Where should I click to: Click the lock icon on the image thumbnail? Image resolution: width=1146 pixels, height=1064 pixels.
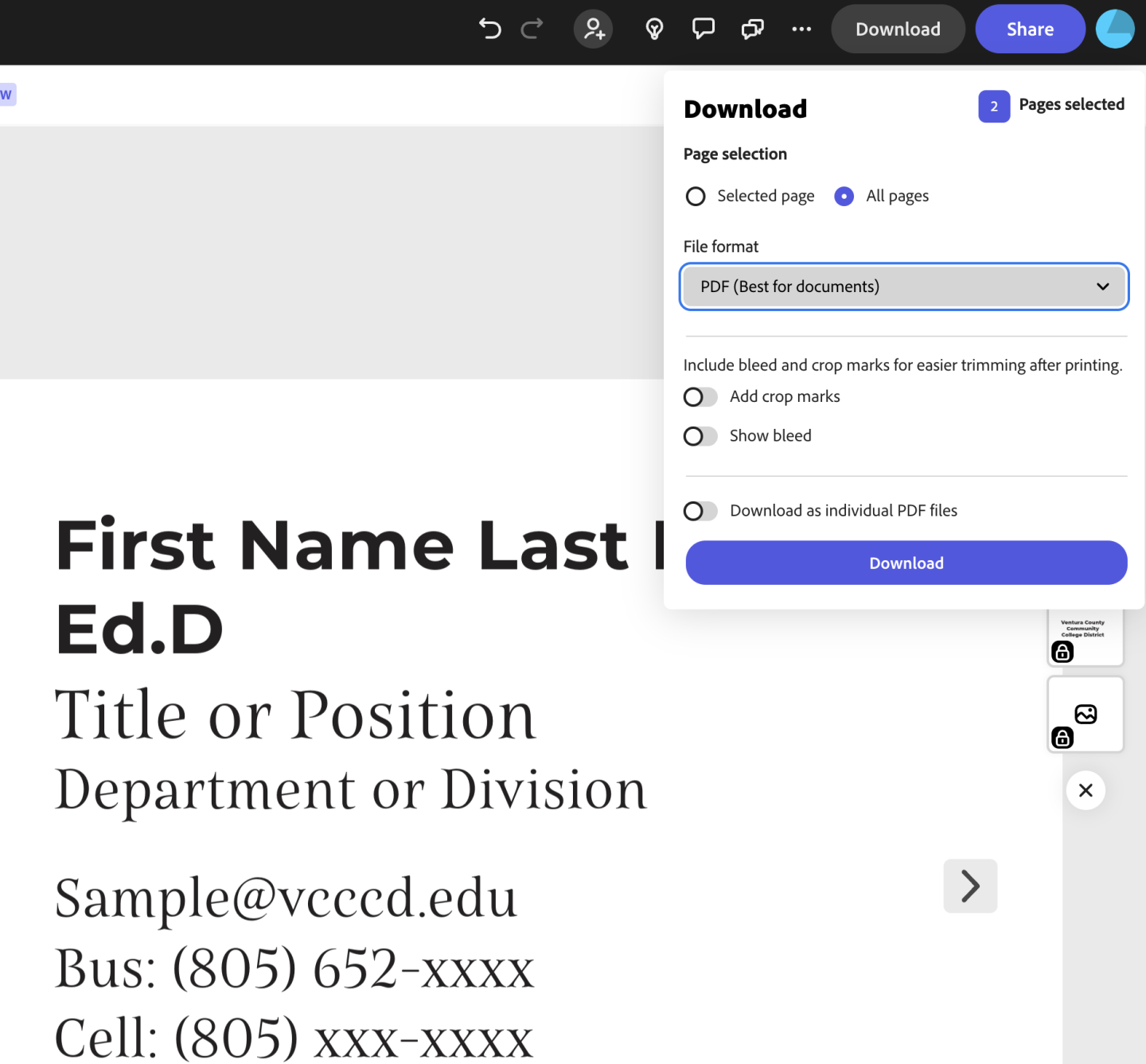pos(1062,738)
